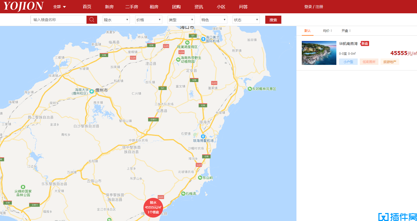Open the 团购 menu item

176,7
